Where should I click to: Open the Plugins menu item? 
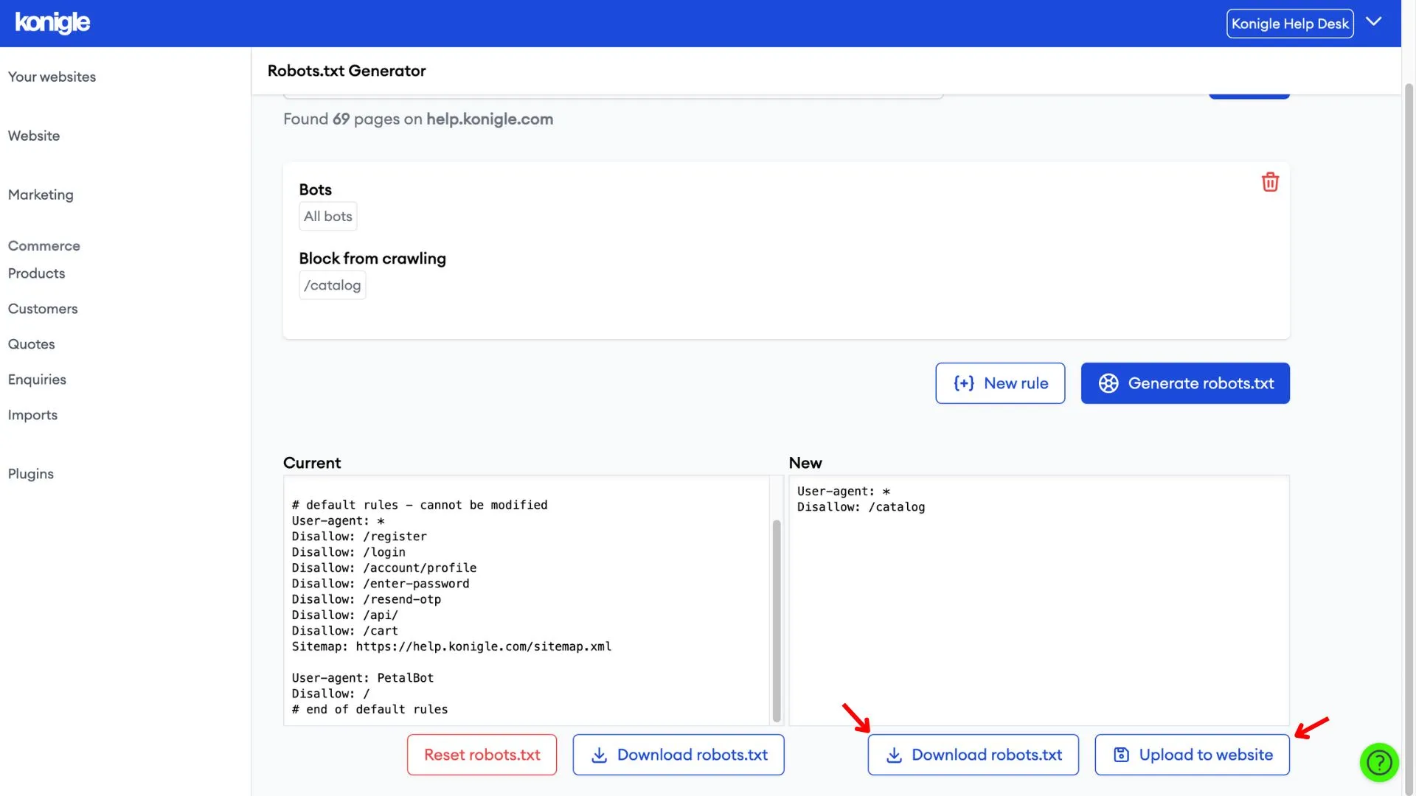coord(30,473)
